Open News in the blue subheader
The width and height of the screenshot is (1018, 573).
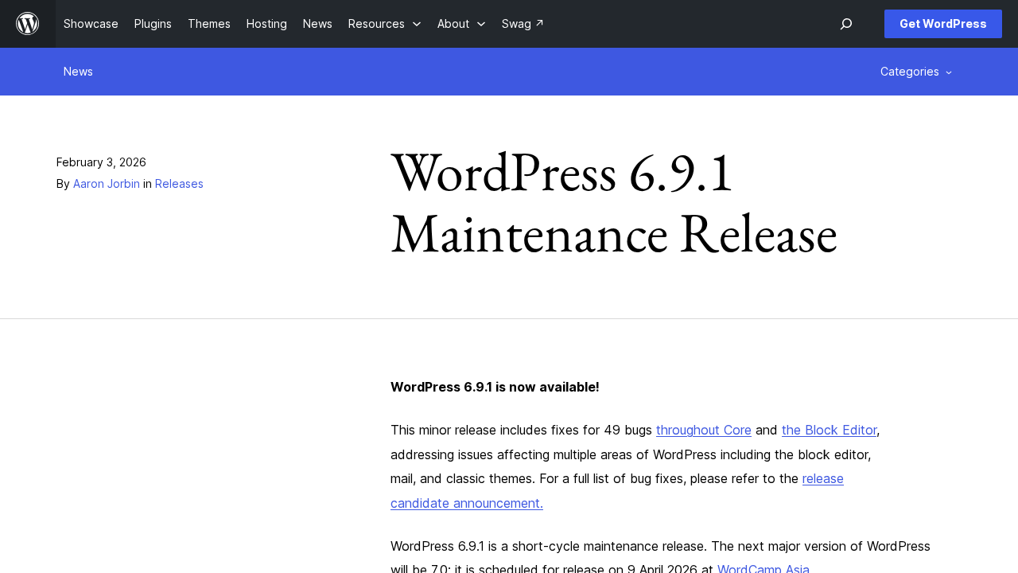78,72
